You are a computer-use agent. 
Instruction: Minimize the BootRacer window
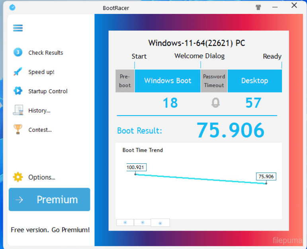tap(275, 7)
